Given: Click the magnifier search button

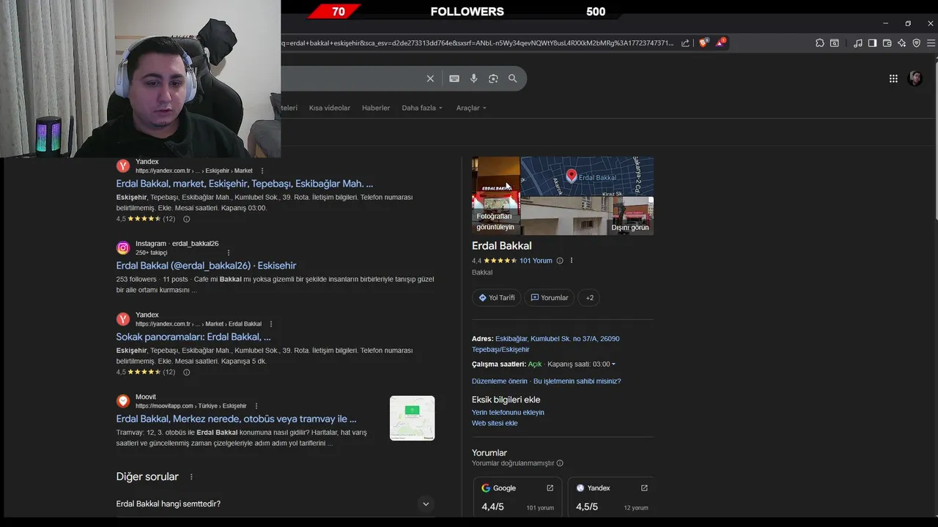Looking at the screenshot, I should [513, 78].
